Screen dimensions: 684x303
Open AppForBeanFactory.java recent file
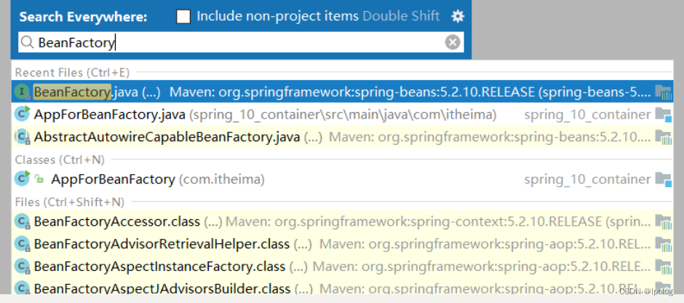click(342, 114)
